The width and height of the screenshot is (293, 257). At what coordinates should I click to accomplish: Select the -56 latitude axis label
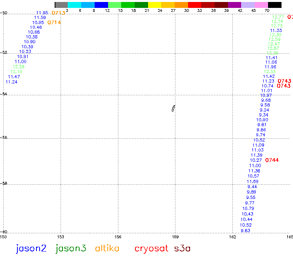pos(4,137)
